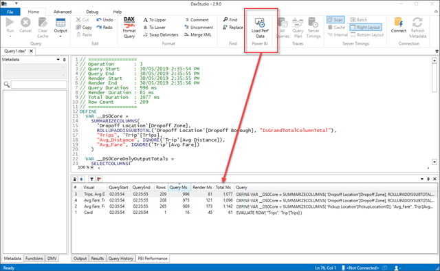This screenshot has width=440, height=271.
Task: Click the Format Query DAX icon
Action: pyautogui.click(x=129, y=22)
